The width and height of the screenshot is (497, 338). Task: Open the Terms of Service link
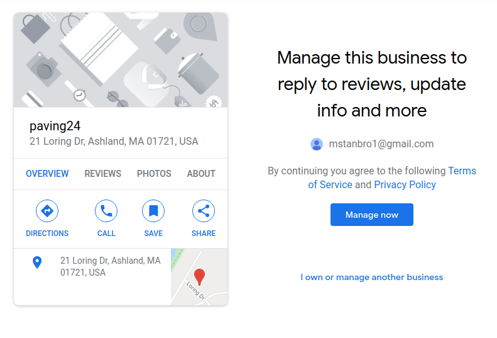(392, 177)
